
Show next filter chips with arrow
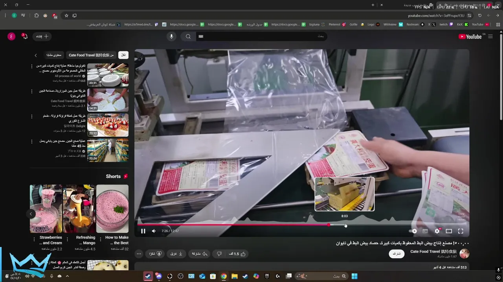click(x=36, y=55)
